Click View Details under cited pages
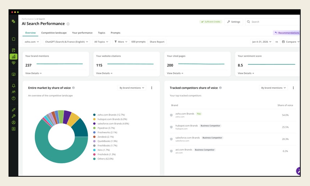Image resolution: width=310 pixels, height=186 pixels. [x=175, y=73]
